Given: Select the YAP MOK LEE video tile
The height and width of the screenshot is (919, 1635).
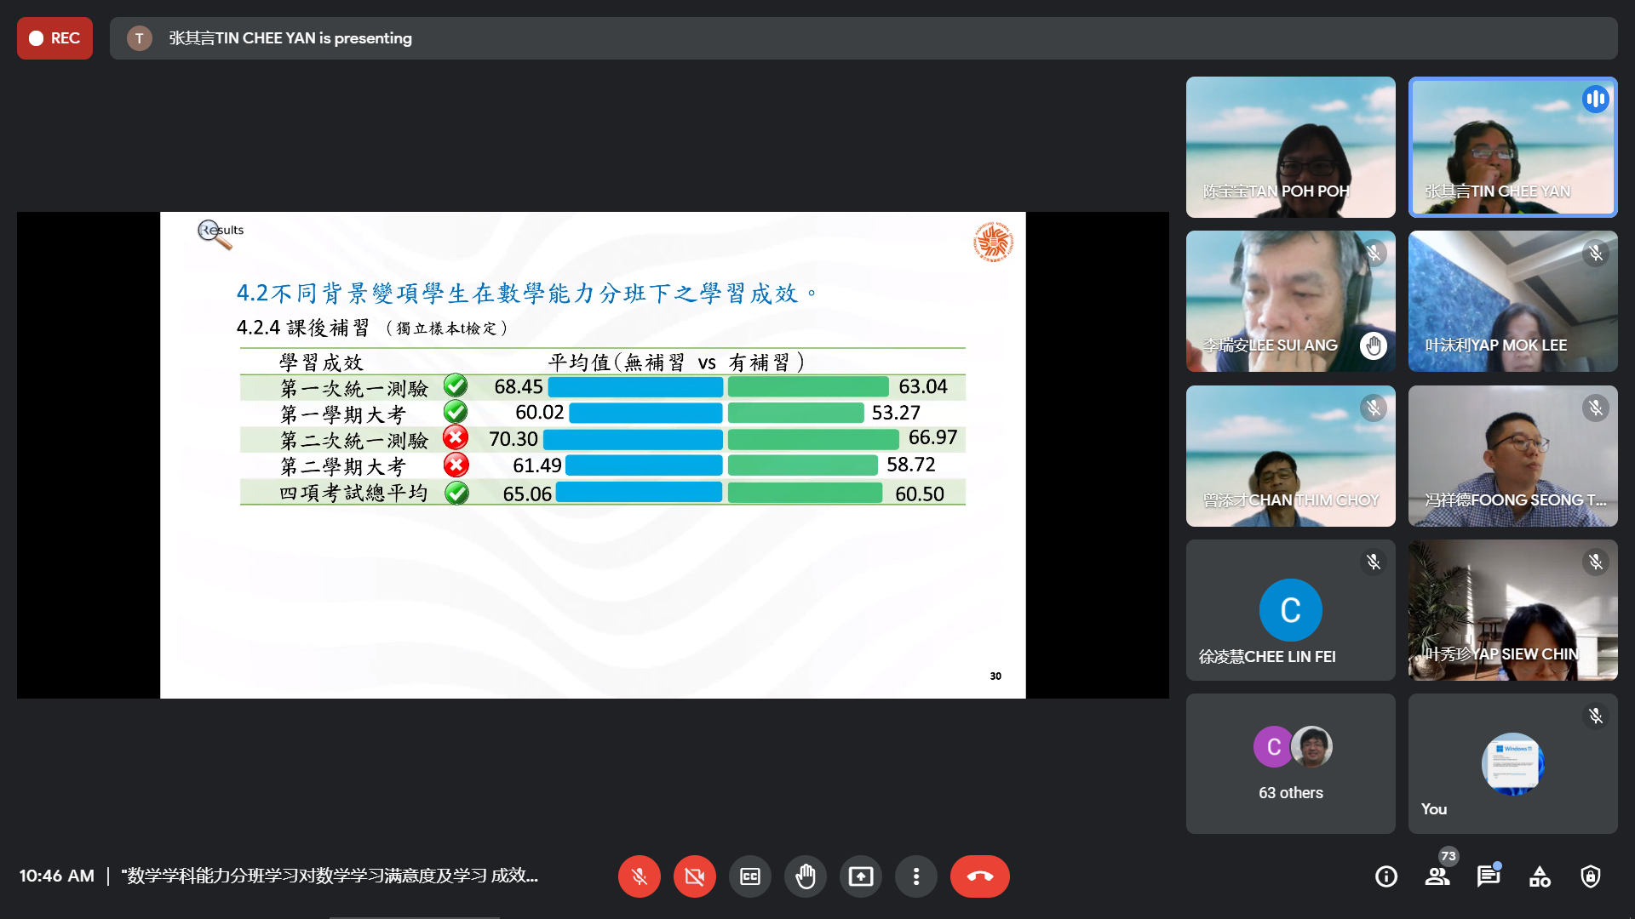Looking at the screenshot, I should coord(1513,301).
